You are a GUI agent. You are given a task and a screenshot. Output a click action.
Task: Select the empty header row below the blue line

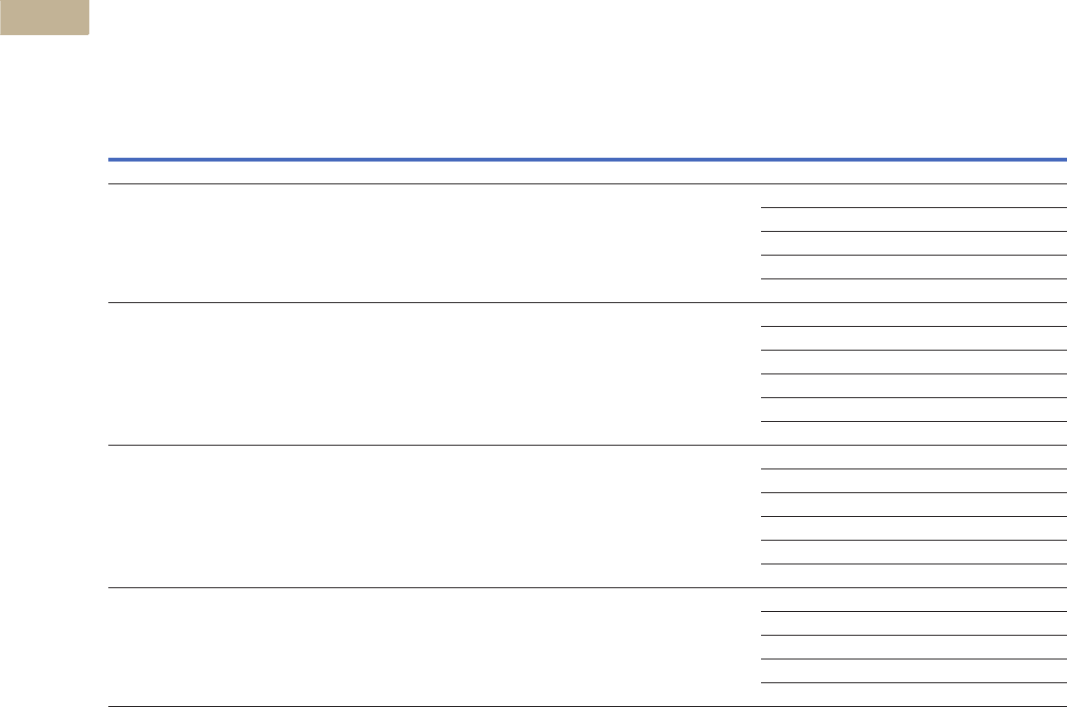click(x=587, y=173)
